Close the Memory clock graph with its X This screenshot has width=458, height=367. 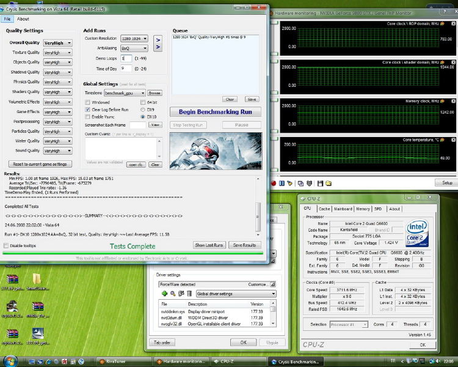pos(453,101)
